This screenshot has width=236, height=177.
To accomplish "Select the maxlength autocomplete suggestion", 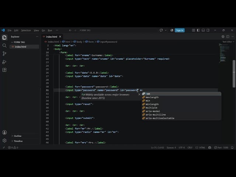I will click(181, 97).
